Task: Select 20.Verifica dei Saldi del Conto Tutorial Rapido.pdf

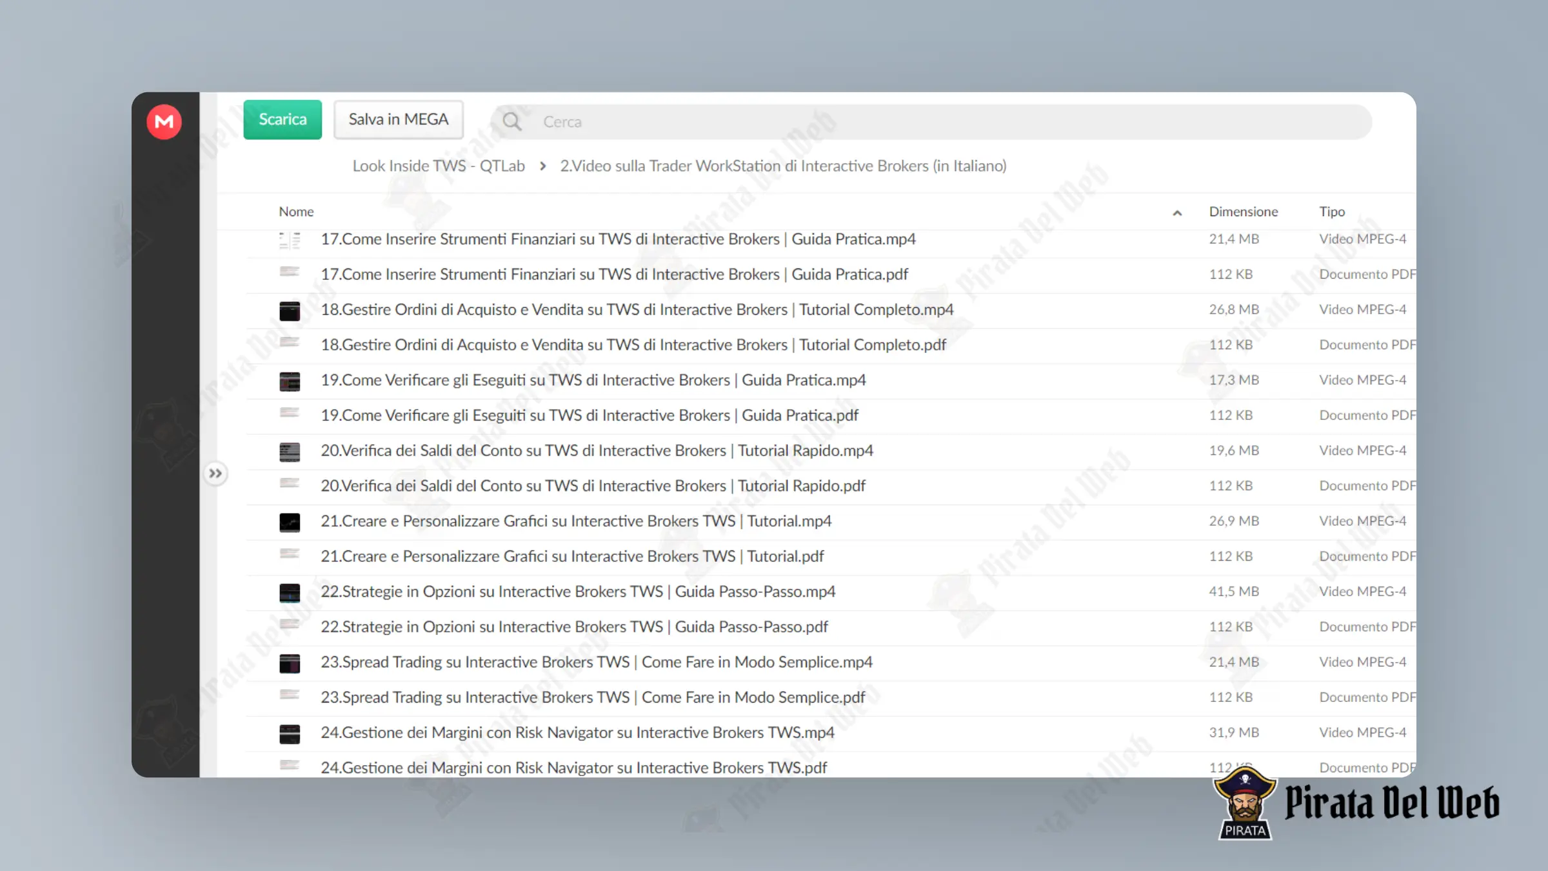Action: tap(593, 486)
